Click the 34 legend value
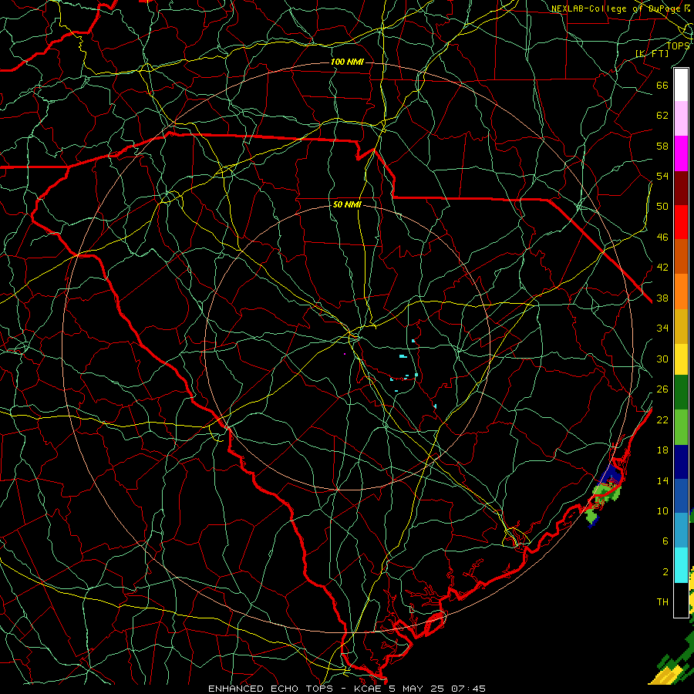Image resolution: width=694 pixels, height=694 pixels. tap(662, 328)
